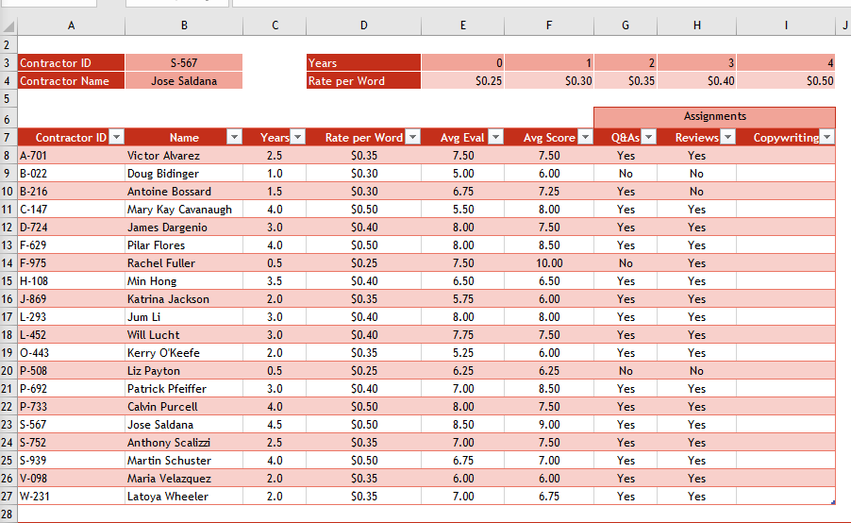851x523 pixels.
Task: Click the Will Lucht name cell
Action: [x=184, y=334]
